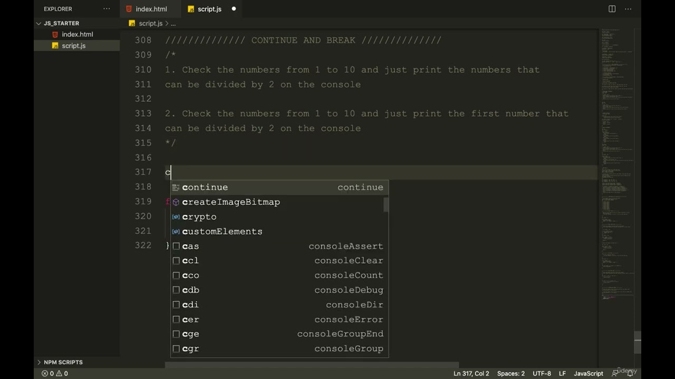Viewport: 675px width, 379px height.
Task: Click the EXPLORER panel title
Action: click(58, 9)
